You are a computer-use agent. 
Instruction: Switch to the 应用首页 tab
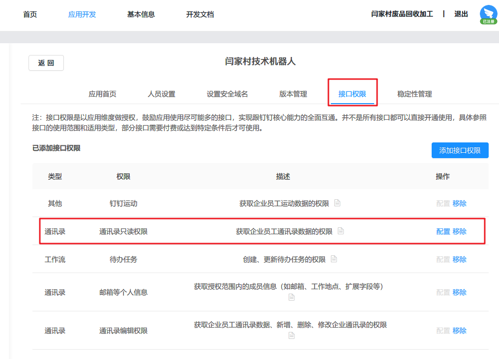pyautogui.click(x=102, y=94)
